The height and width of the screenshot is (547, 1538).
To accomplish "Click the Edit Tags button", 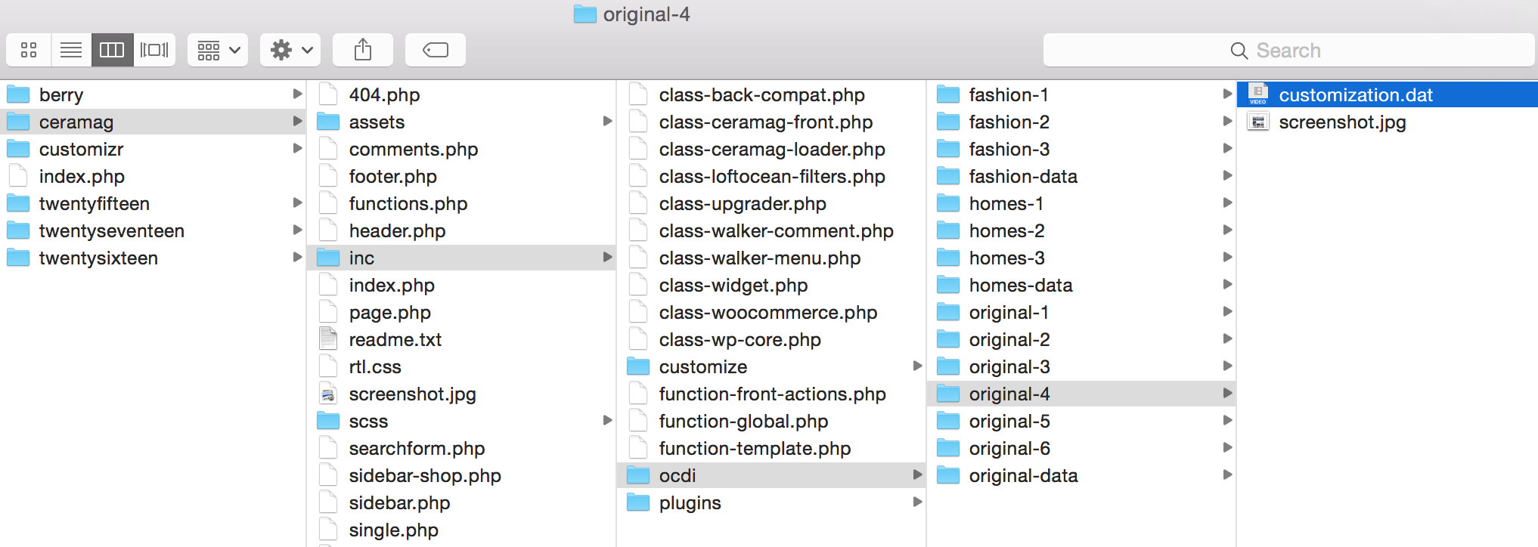I will tap(436, 50).
